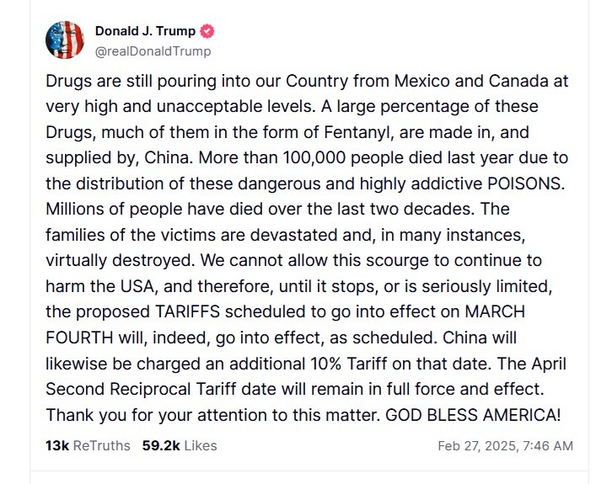The width and height of the screenshot is (612, 484).
Task: Click the opening line "Drugs are still pouring"
Action: pyautogui.click(x=116, y=82)
